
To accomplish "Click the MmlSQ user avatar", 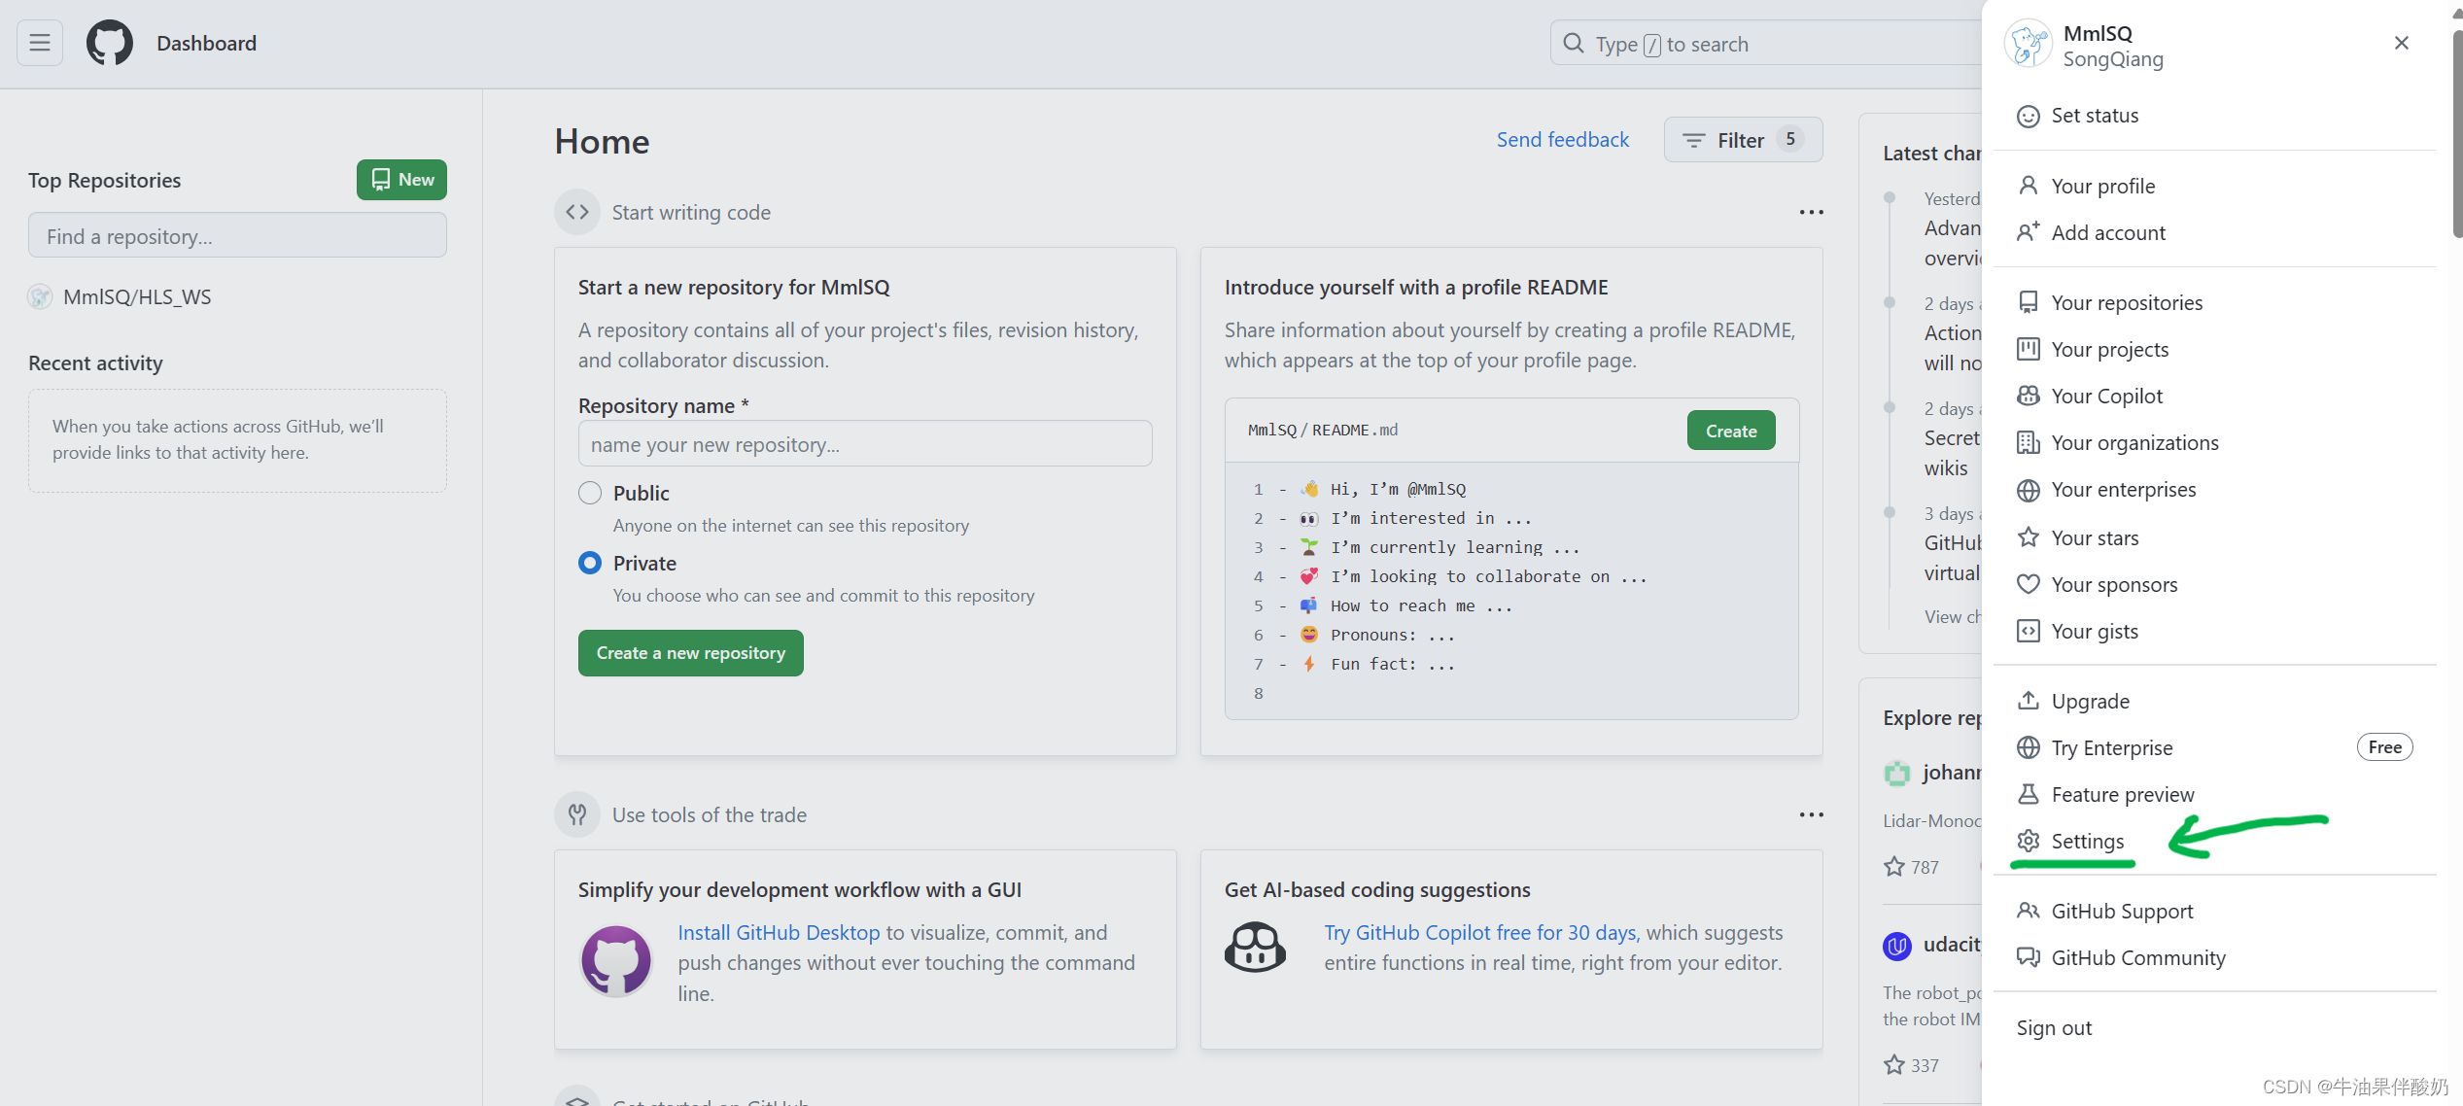I will click(x=2029, y=45).
